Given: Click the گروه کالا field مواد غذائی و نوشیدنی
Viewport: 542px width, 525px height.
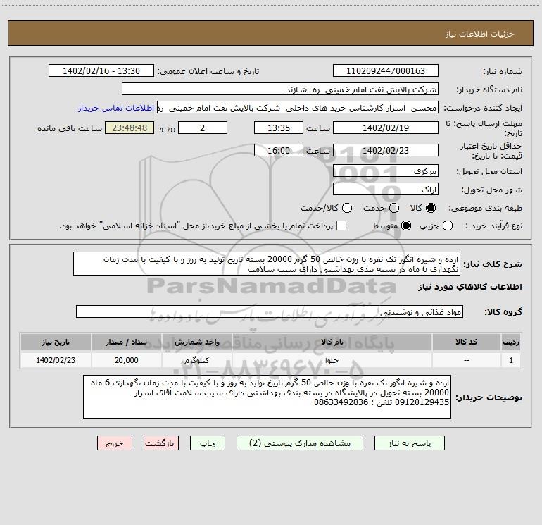Looking at the screenshot, I should (x=270, y=311).
